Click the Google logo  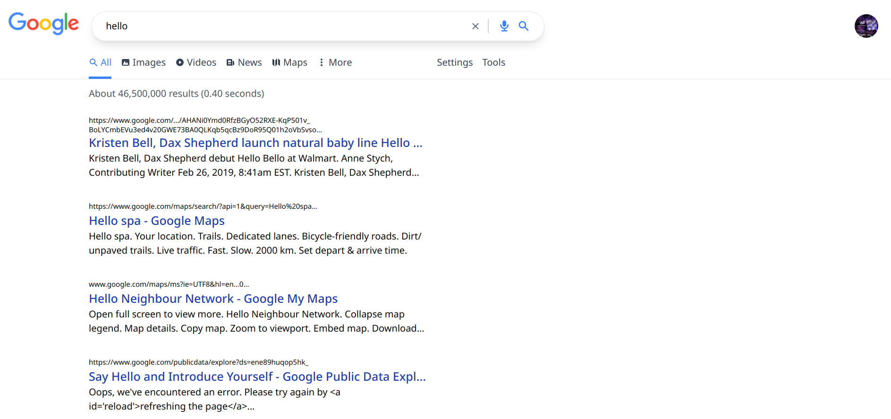point(43,24)
